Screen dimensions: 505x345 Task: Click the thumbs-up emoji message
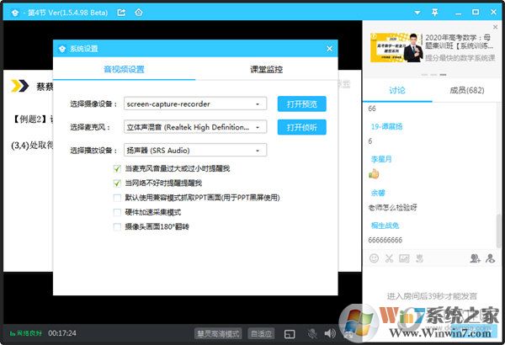point(374,174)
